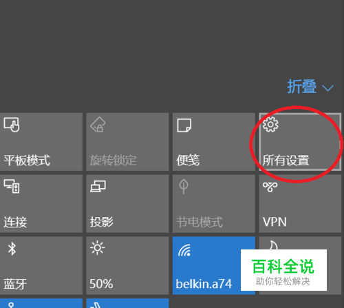Click the 所有设置 label text
Image resolution: width=344 pixels, height=308 pixels.
(286, 161)
